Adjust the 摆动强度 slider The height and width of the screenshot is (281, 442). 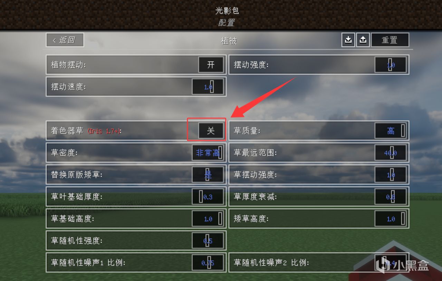[391, 65]
